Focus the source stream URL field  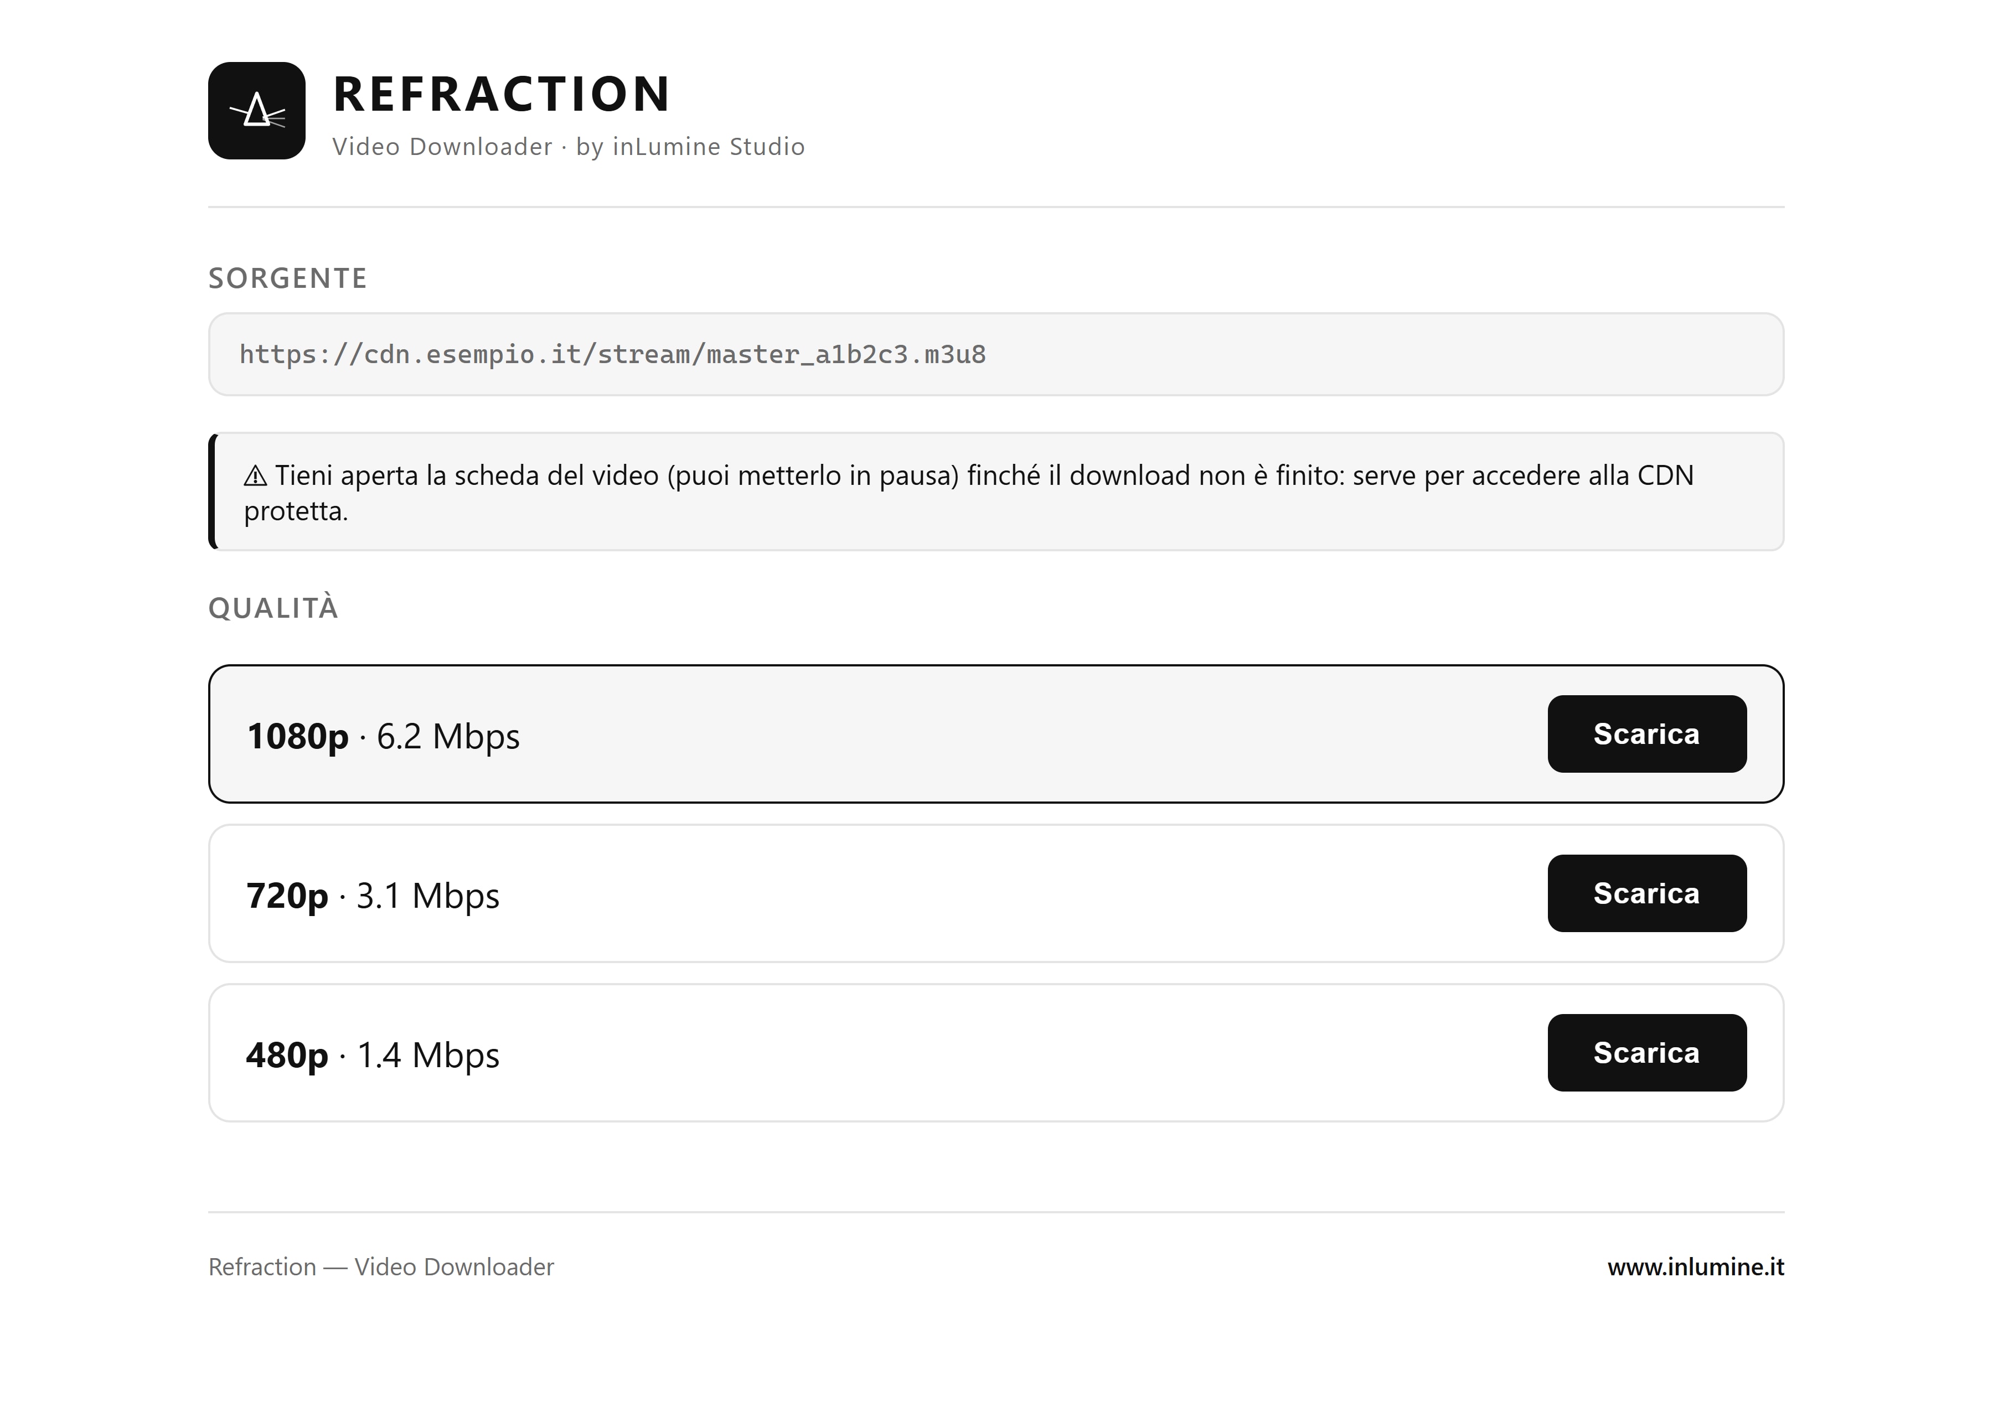(x=995, y=354)
